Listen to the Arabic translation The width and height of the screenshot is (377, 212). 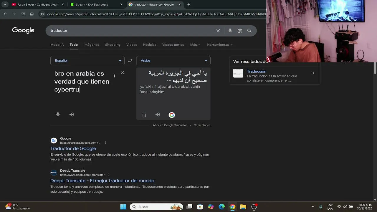[x=158, y=115]
